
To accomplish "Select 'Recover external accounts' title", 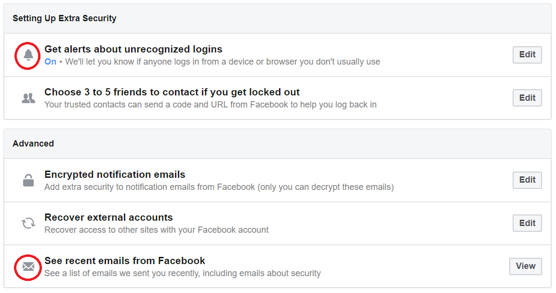I will click(x=108, y=217).
